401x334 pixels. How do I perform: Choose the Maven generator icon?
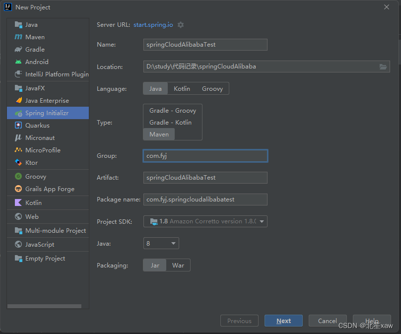click(x=18, y=37)
